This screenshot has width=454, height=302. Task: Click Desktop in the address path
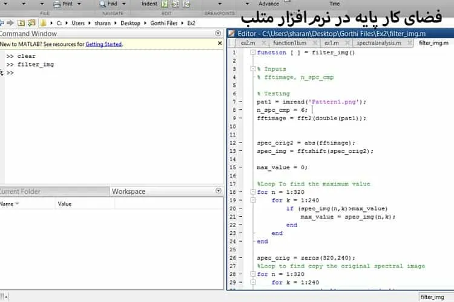pyautogui.click(x=130, y=23)
